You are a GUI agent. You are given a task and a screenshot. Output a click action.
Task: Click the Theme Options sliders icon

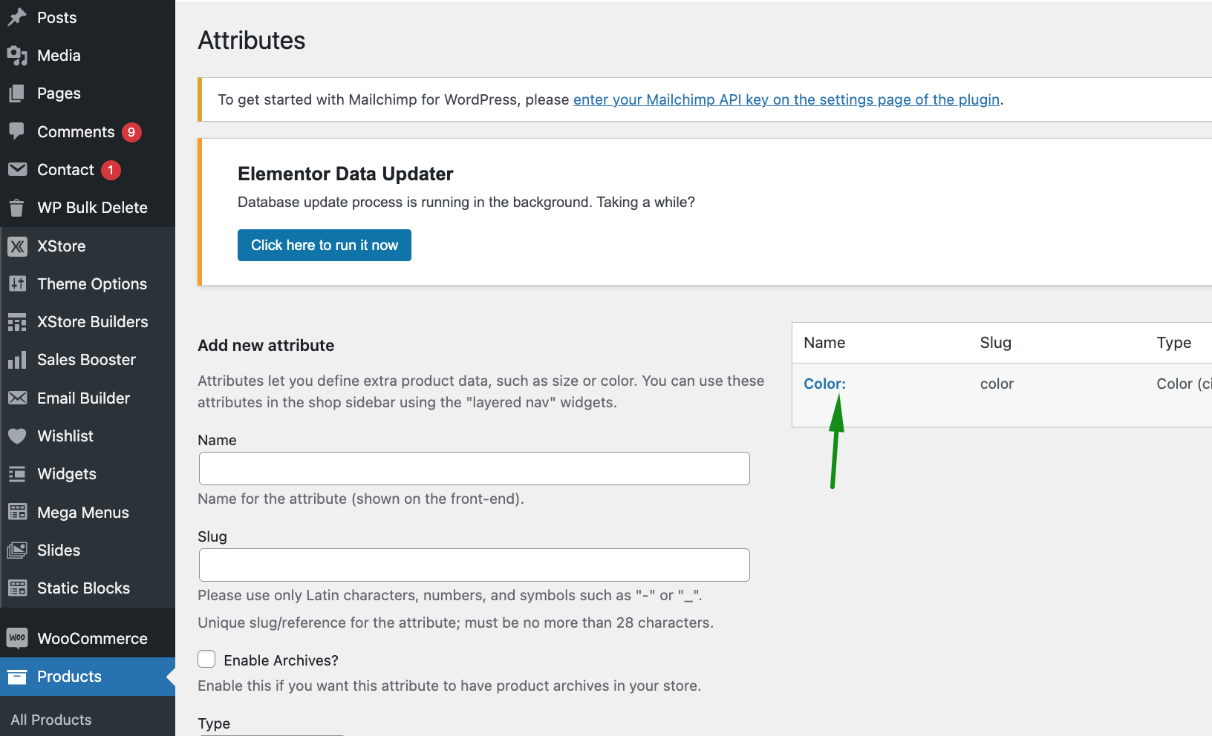coord(17,283)
